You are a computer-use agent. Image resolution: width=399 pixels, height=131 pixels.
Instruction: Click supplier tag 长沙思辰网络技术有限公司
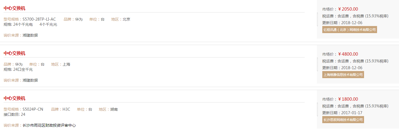(x=343, y=120)
